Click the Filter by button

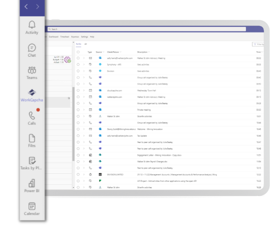coord(258,44)
